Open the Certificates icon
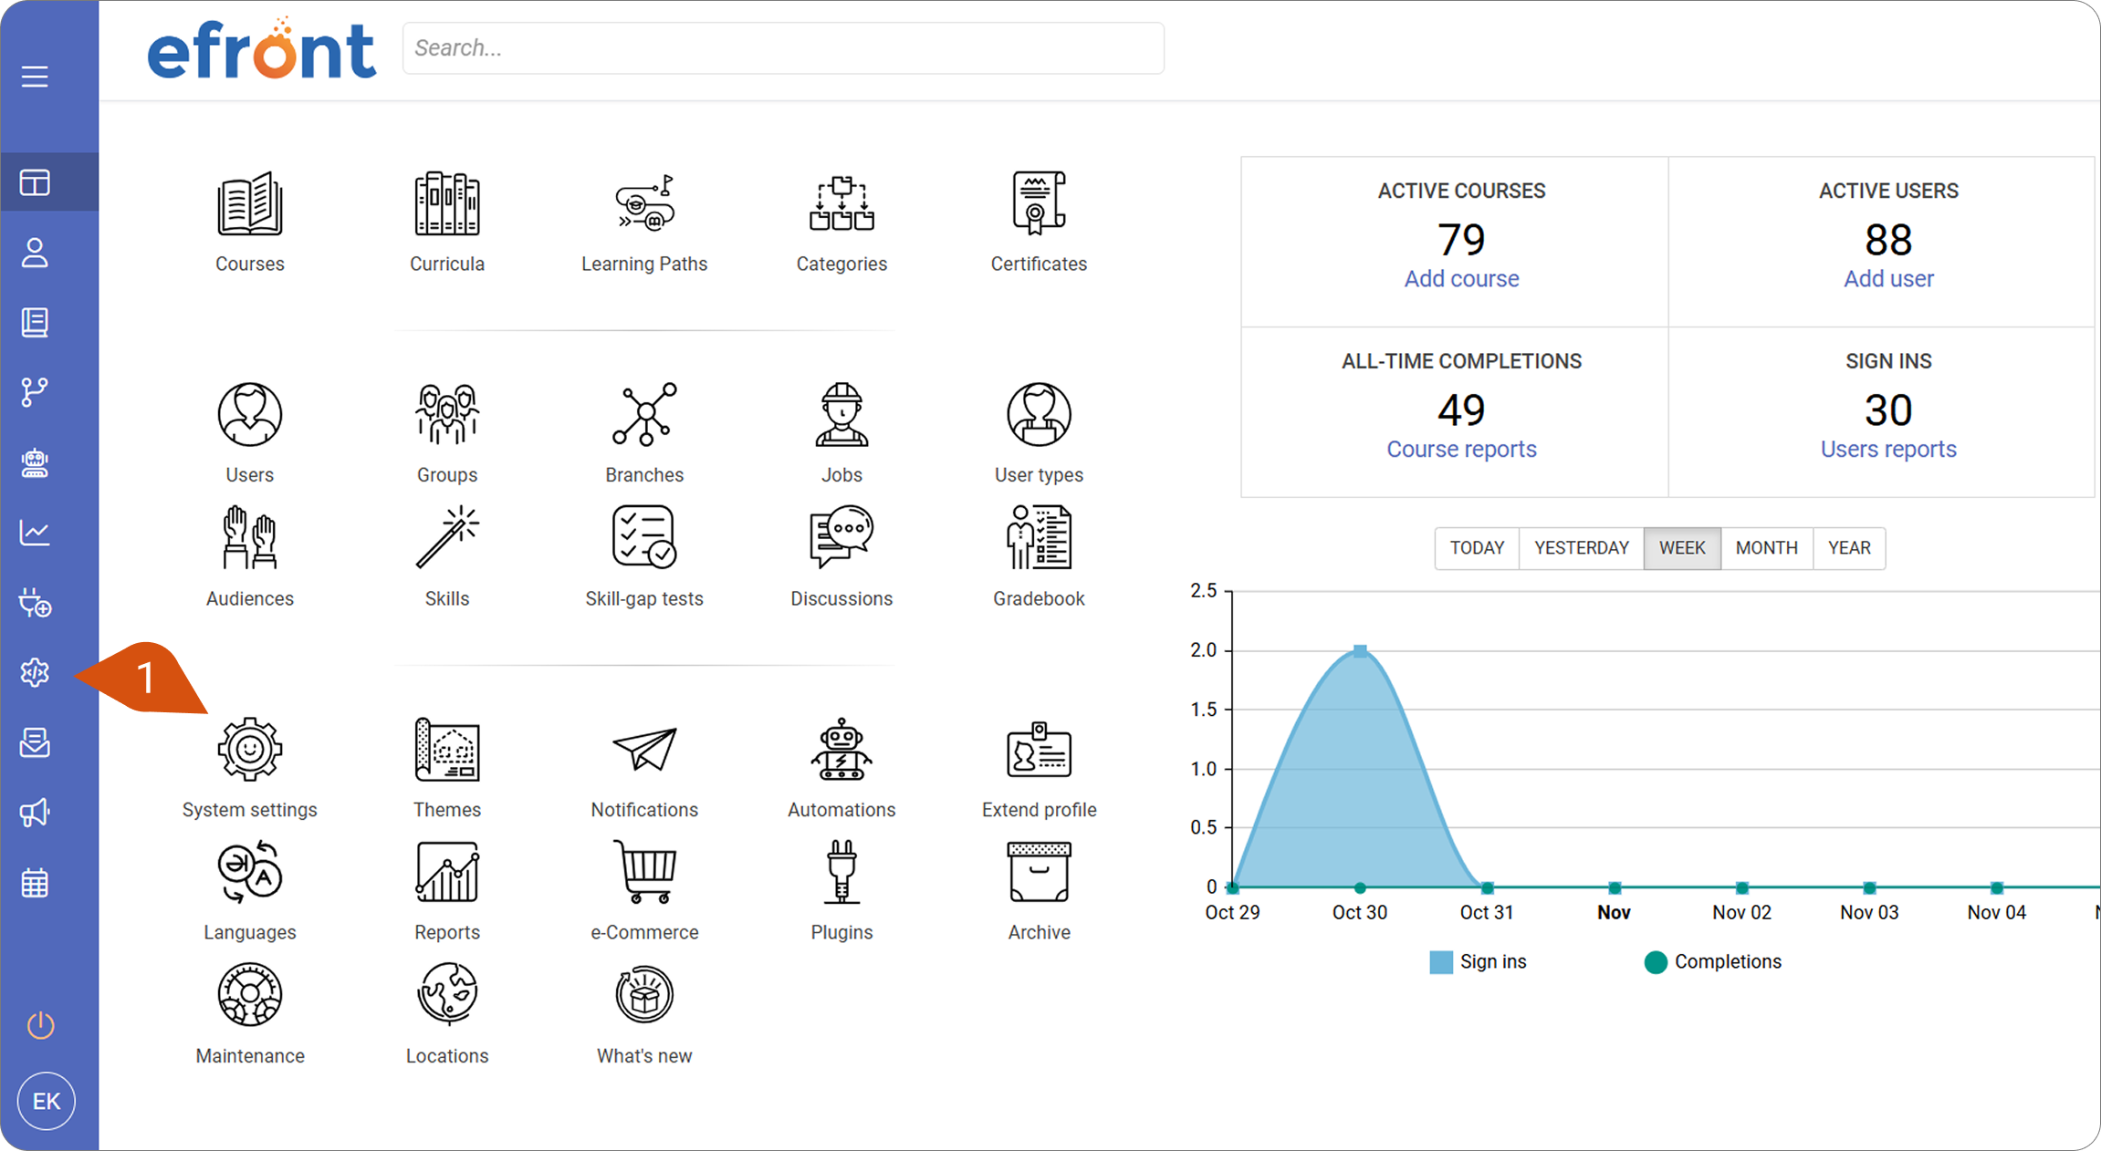Image resolution: width=2101 pixels, height=1151 pixels. [1039, 203]
